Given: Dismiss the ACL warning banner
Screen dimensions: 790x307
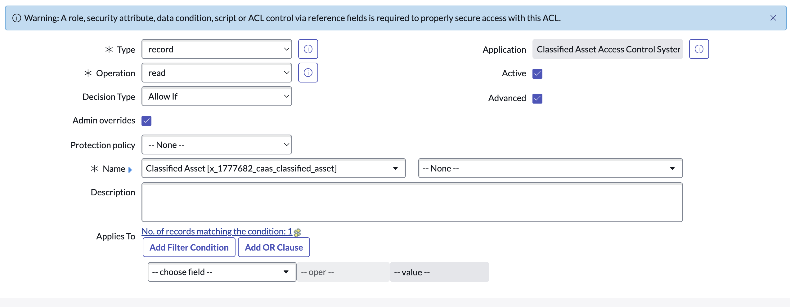Looking at the screenshot, I should (x=773, y=18).
